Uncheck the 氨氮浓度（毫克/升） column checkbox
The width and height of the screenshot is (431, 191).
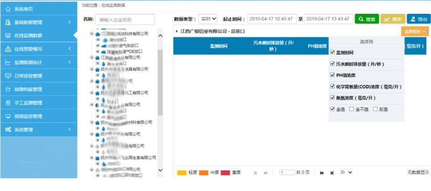point(332,98)
